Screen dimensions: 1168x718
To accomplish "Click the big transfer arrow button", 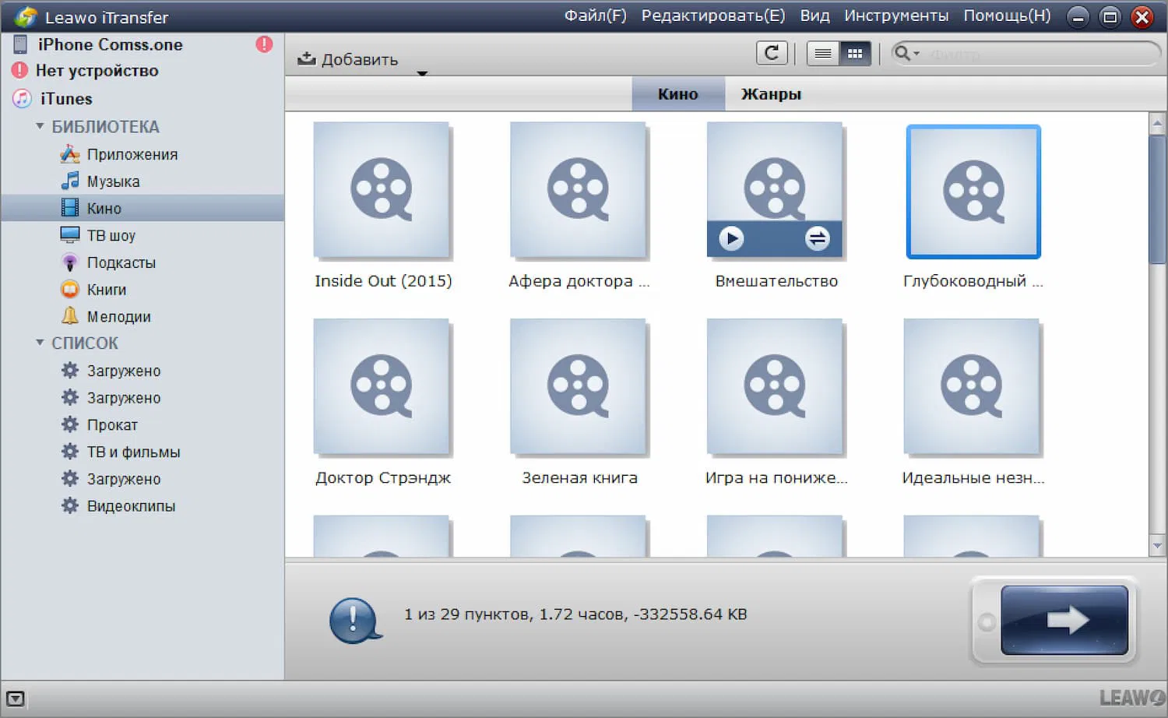I will 1064,620.
